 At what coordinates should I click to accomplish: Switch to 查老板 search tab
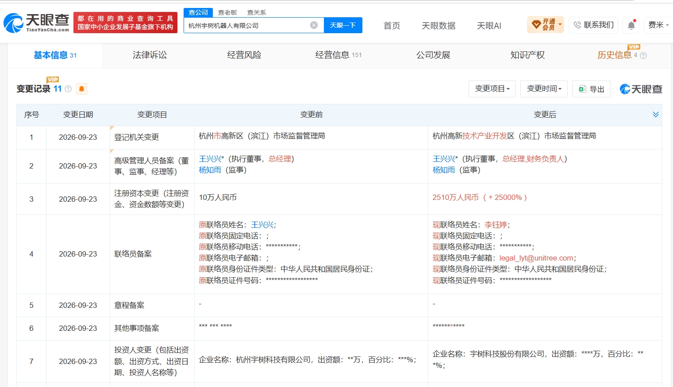227,12
